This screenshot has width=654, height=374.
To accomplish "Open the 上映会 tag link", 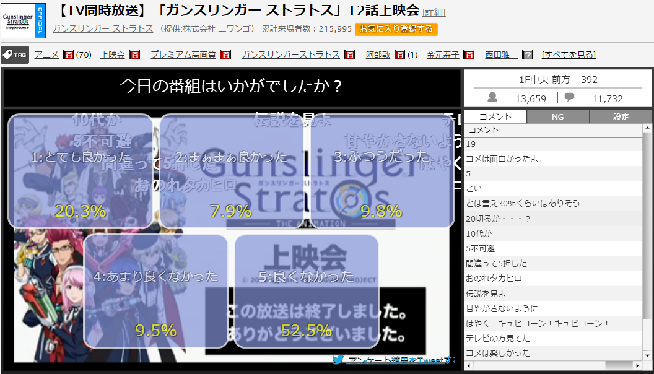I will (113, 54).
